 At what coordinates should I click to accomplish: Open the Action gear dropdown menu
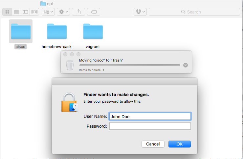click(63, 12)
